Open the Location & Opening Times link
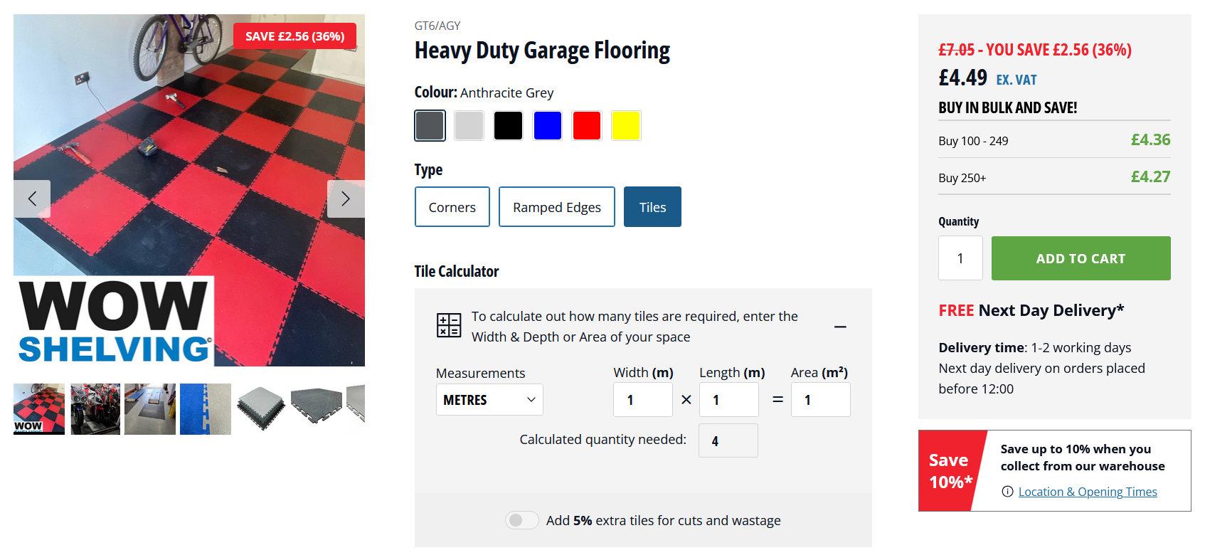 (1088, 491)
